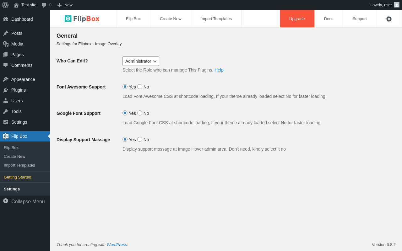This screenshot has width=402, height=251.
Task: Open comments bubble in admin bar
Action: tap(44, 5)
